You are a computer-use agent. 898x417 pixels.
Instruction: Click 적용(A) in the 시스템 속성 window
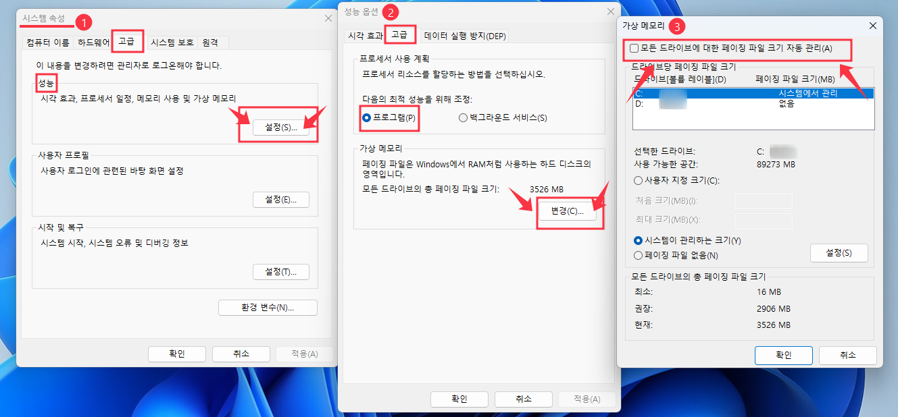tap(304, 353)
